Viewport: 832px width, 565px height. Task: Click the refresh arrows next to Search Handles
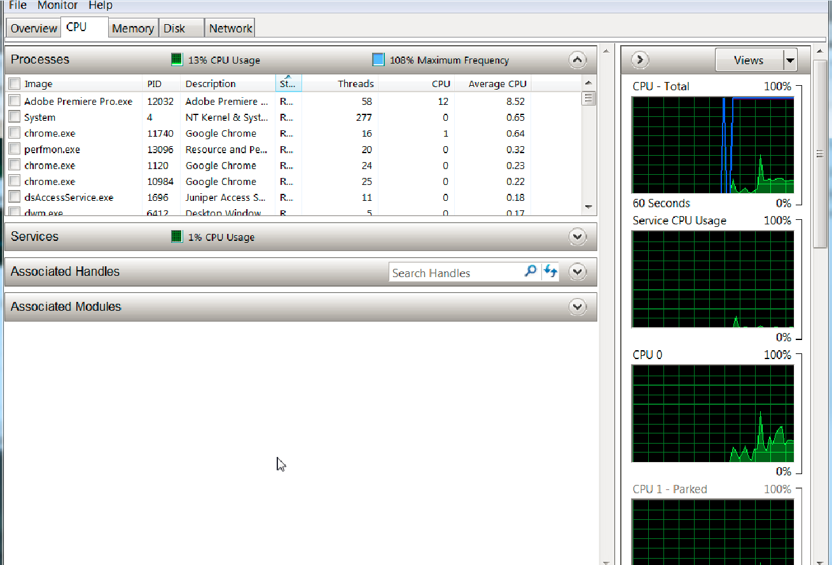click(x=550, y=271)
